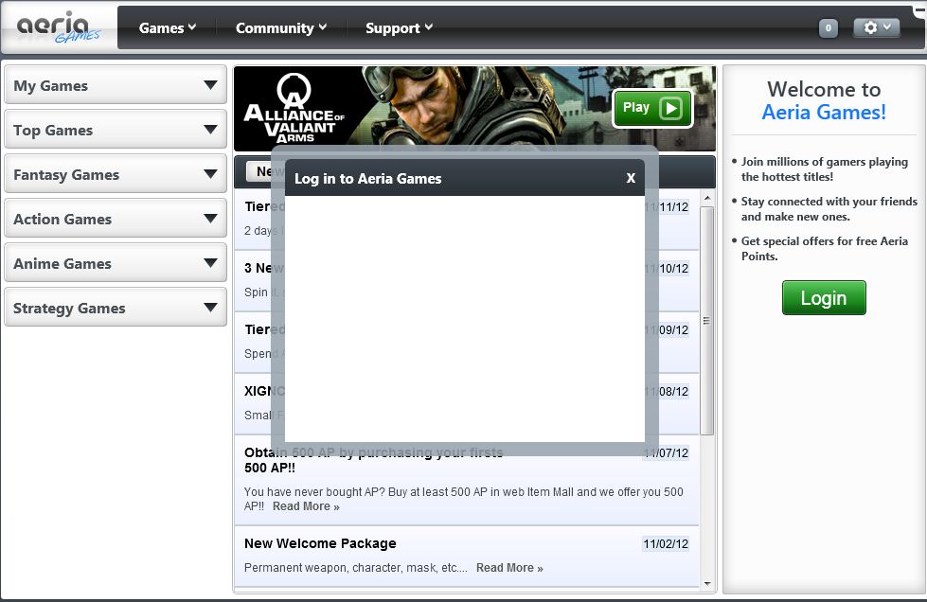This screenshot has width=927, height=602.
Task: Open the settings gear menu
Action: click(x=876, y=27)
